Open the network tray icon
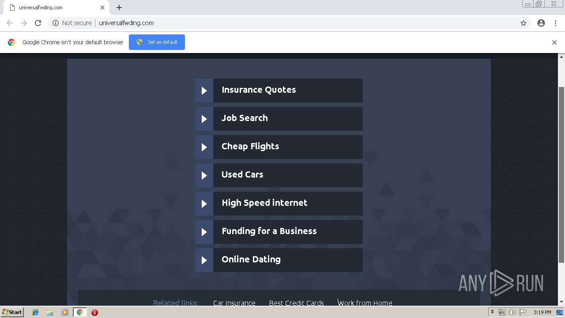 pos(502,312)
